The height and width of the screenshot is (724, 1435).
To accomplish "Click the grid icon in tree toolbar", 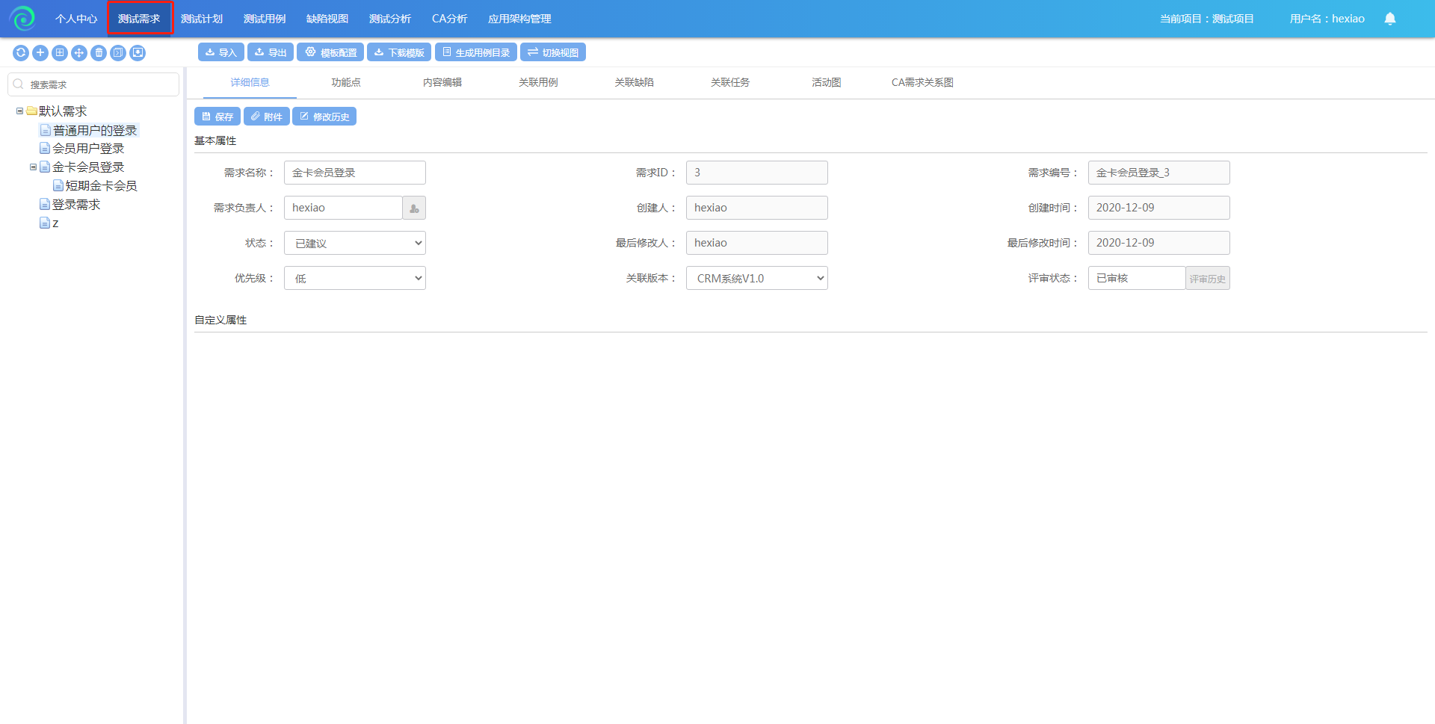I will tap(60, 53).
